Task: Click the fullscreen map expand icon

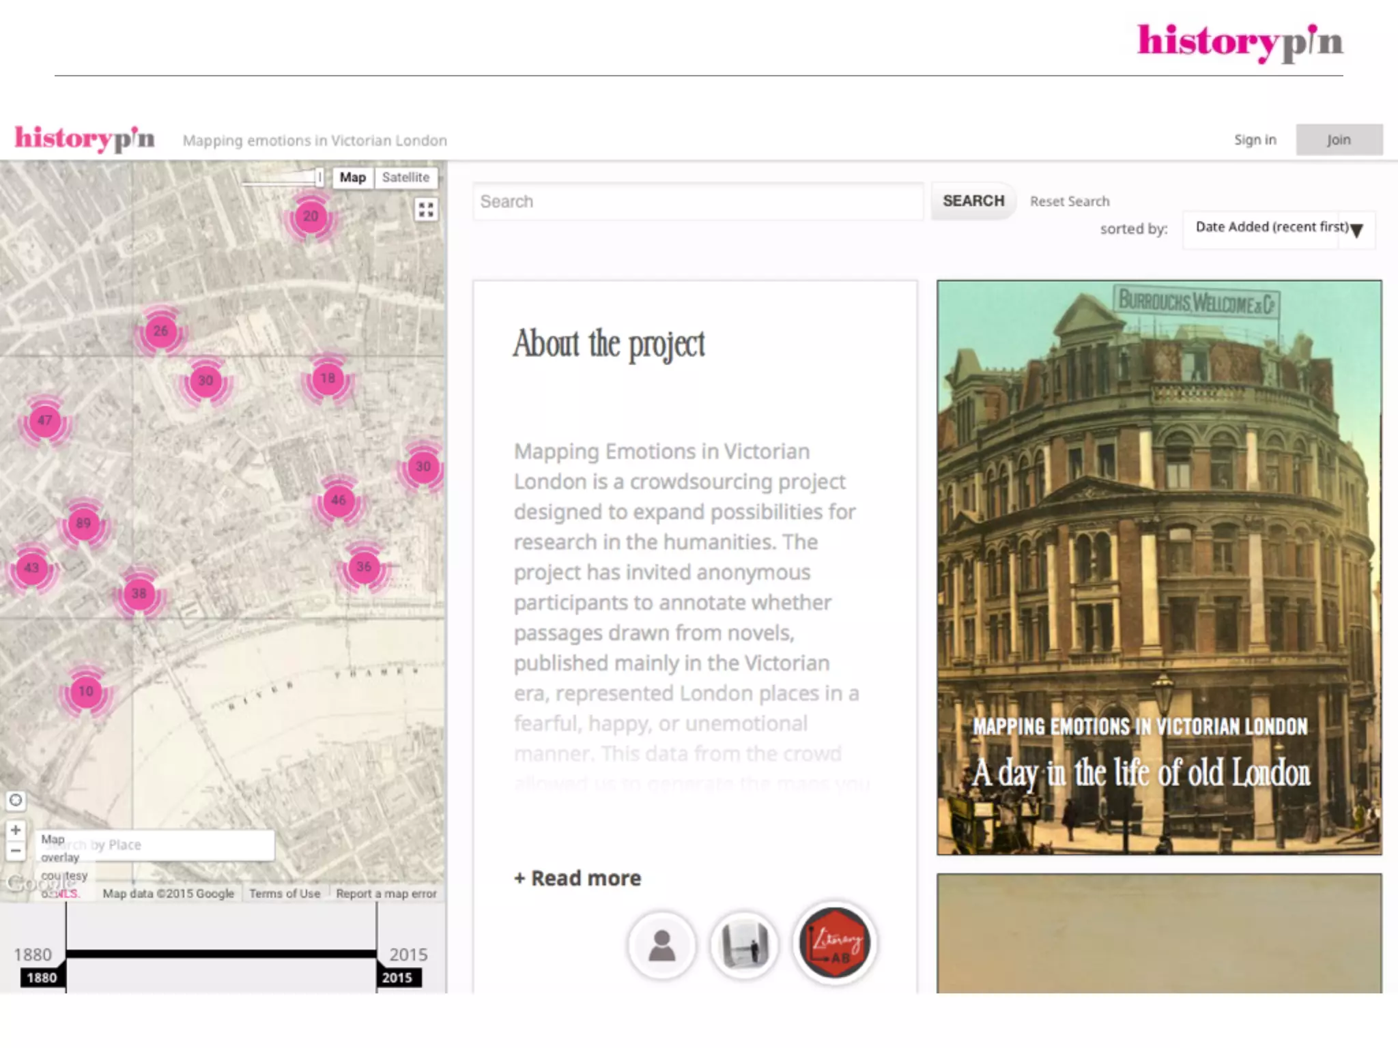Action: coord(426,209)
